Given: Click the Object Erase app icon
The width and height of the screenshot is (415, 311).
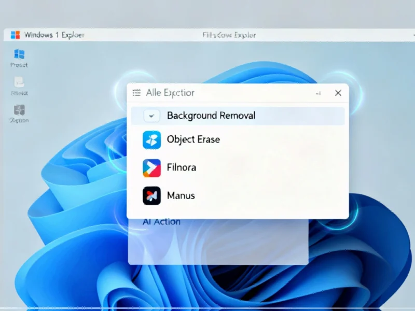Looking at the screenshot, I should click(151, 140).
